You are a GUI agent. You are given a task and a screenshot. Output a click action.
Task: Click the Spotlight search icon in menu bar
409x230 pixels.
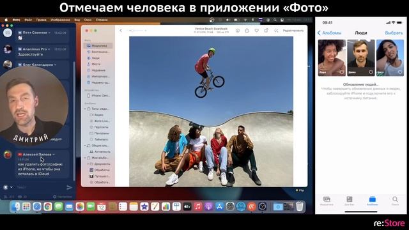click(275, 20)
